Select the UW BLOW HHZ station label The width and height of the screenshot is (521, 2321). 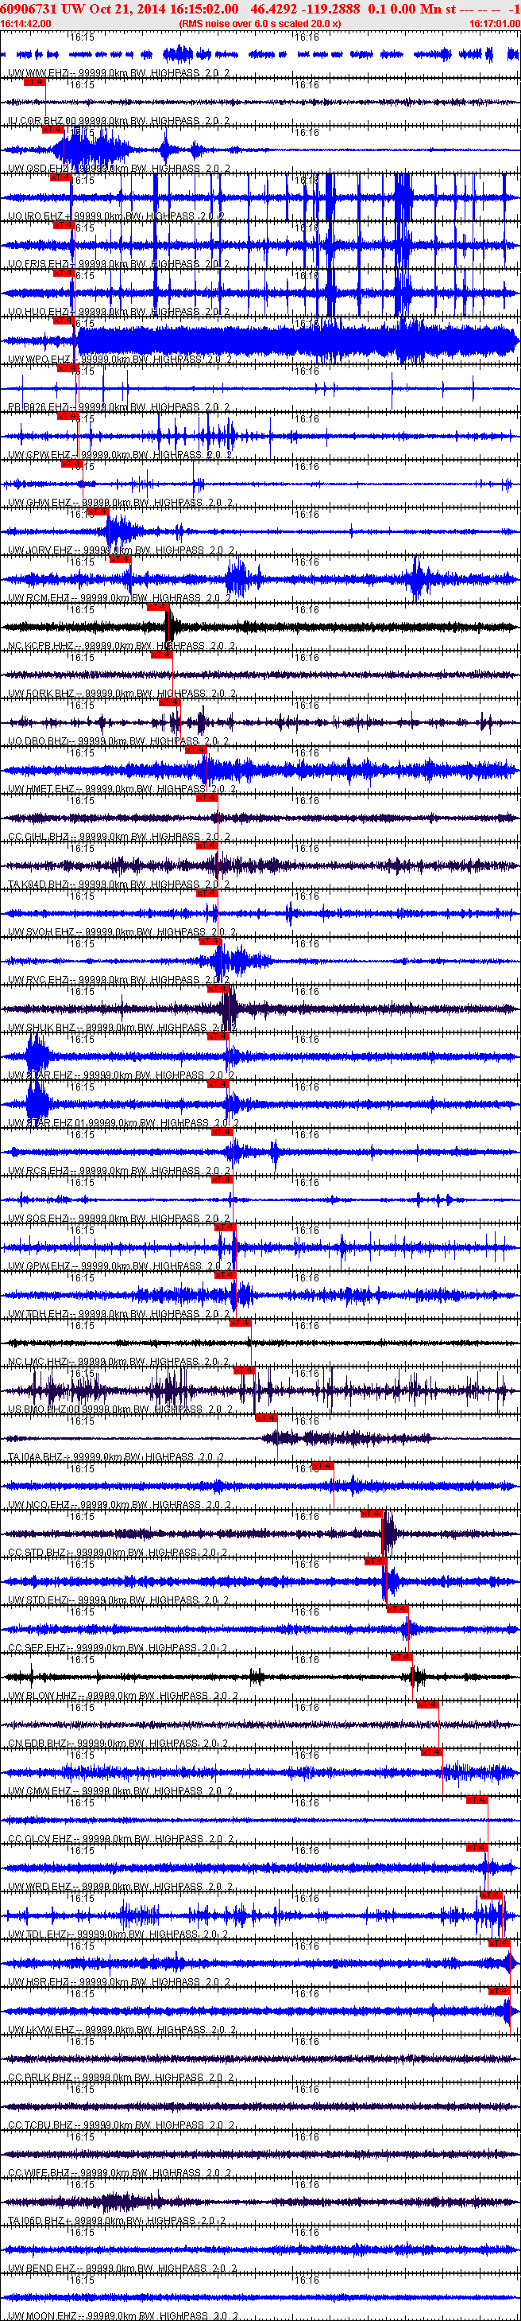tap(123, 1697)
